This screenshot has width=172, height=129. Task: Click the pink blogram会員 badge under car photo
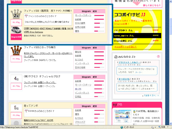pyautogui.click(x=16, y=37)
